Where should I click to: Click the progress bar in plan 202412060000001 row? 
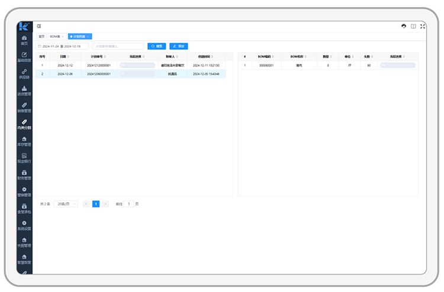click(x=137, y=74)
